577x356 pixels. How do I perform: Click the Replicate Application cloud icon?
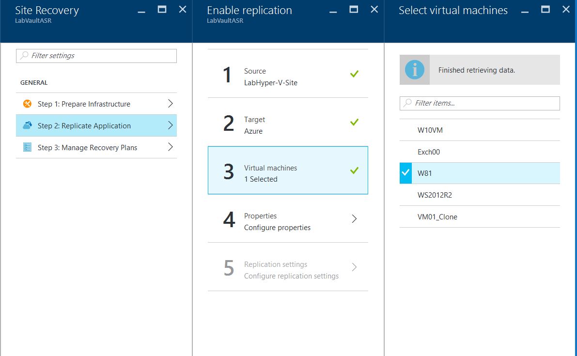(x=27, y=125)
